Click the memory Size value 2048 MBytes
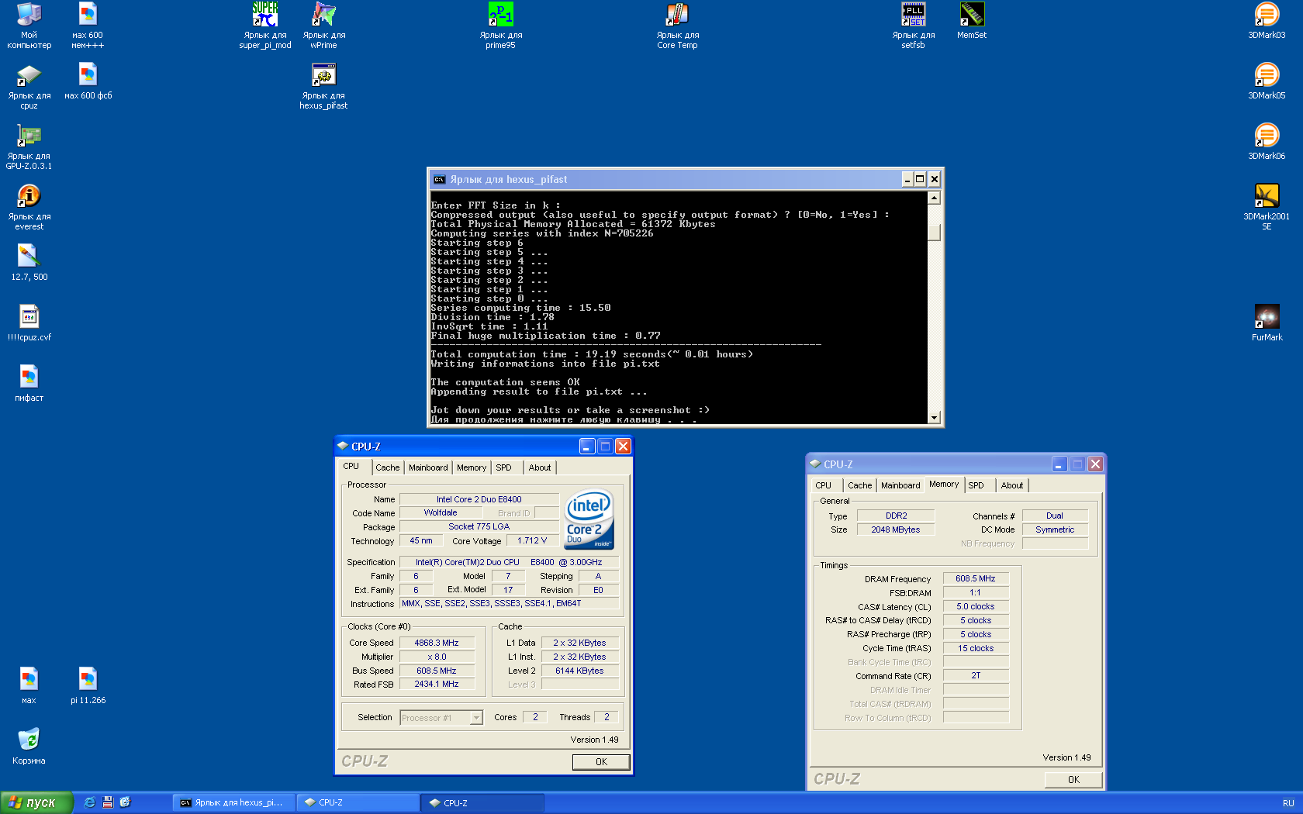The width and height of the screenshot is (1303, 814). tap(896, 529)
